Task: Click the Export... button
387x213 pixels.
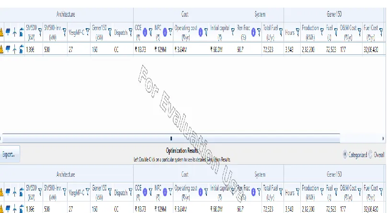Action: (9, 154)
